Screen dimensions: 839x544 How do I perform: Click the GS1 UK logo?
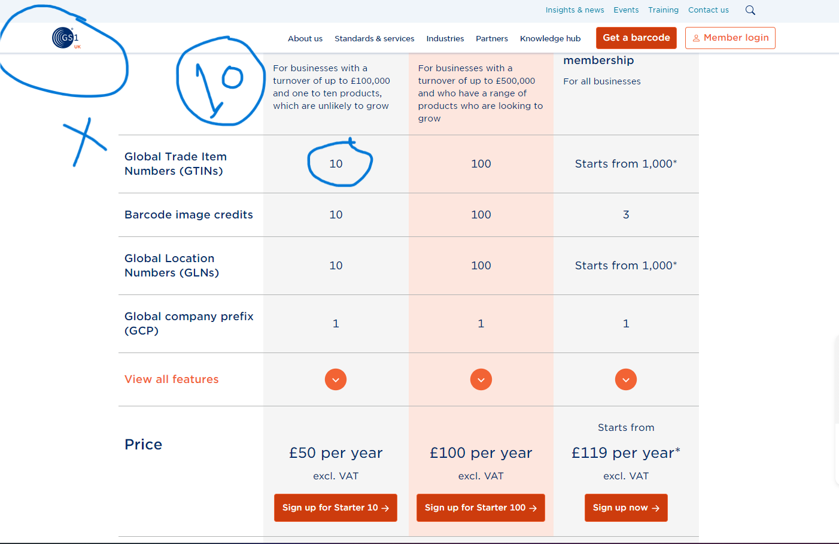(66, 38)
